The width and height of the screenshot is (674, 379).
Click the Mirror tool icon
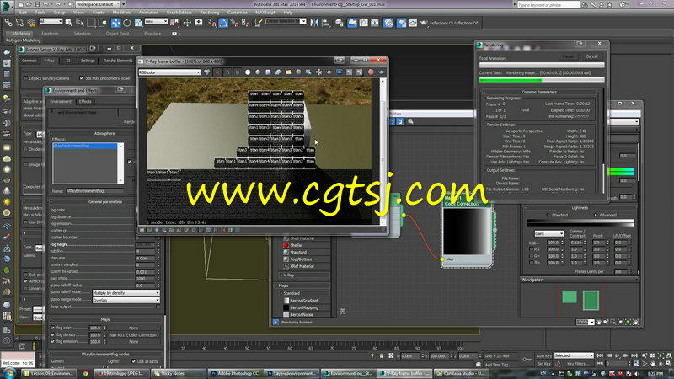tap(314, 23)
